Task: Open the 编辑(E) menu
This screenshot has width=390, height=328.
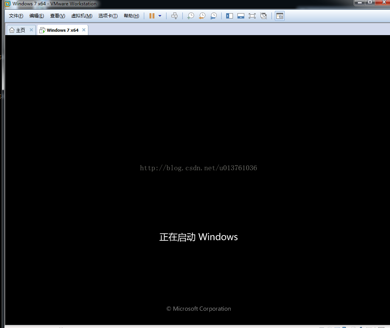Action: pyautogui.click(x=37, y=16)
